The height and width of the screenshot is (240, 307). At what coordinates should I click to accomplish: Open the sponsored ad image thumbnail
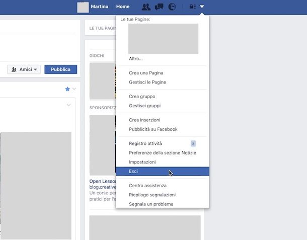(103, 145)
